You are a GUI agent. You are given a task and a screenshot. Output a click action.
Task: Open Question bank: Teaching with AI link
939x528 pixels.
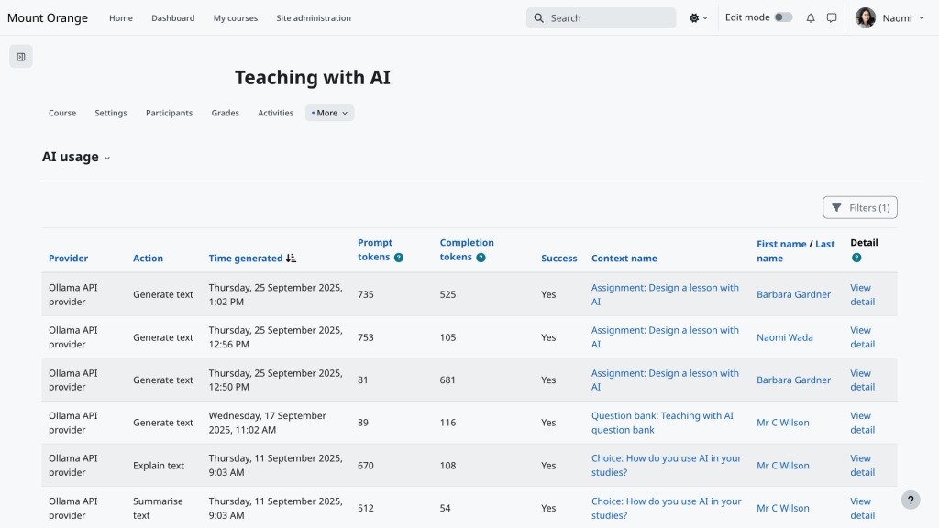pyautogui.click(x=662, y=423)
